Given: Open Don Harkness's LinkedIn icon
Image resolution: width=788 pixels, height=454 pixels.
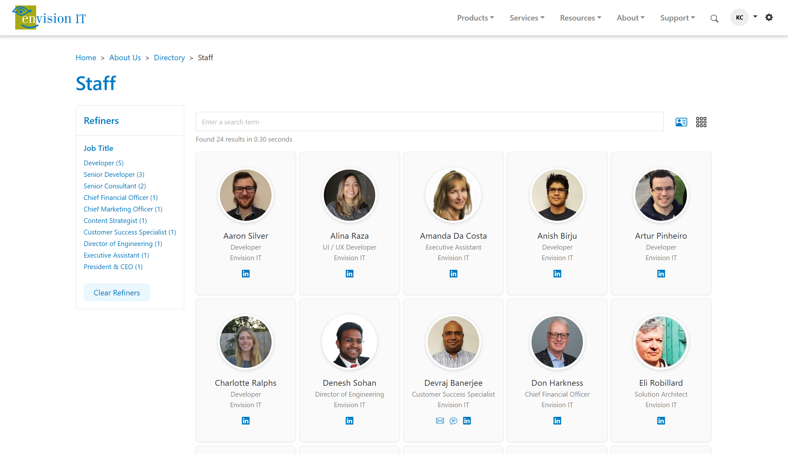Looking at the screenshot, I should [557, 421].
